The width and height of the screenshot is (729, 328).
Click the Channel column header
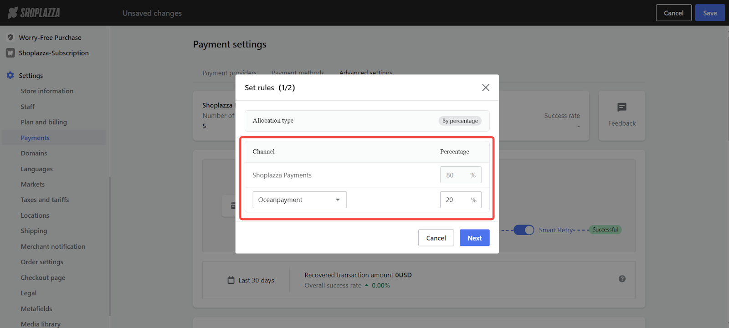pyautogui.click(x=263, y=152)
